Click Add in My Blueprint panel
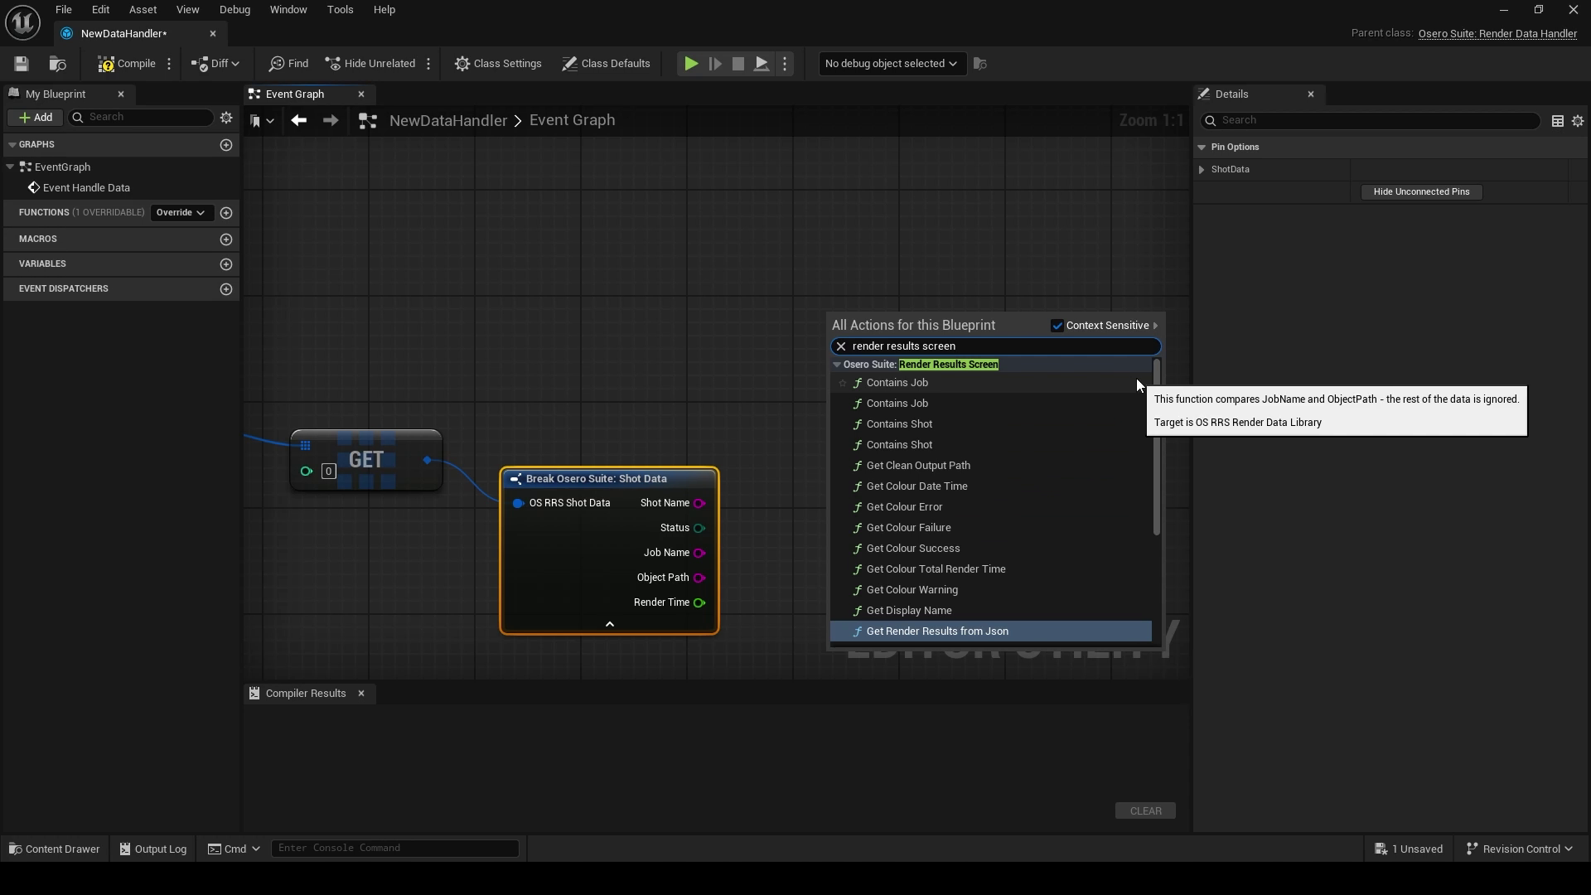The height and width of the screenshot is (895, 1591). (x=36, y=118)
